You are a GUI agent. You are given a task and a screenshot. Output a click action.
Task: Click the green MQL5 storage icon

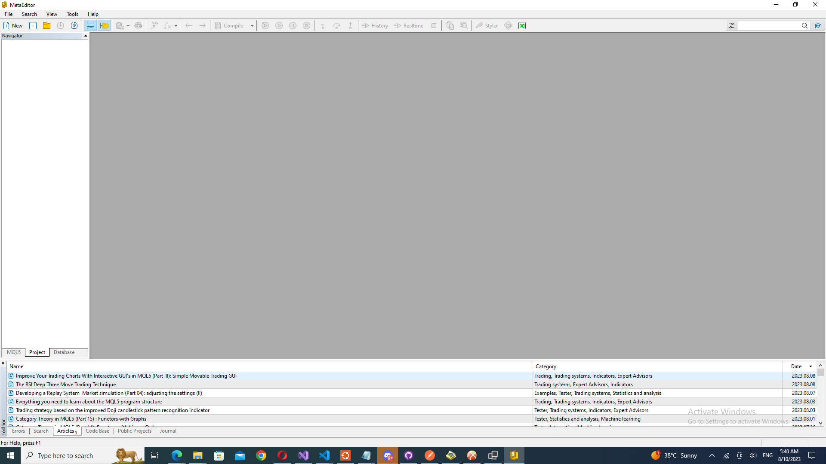click(522, 26)
